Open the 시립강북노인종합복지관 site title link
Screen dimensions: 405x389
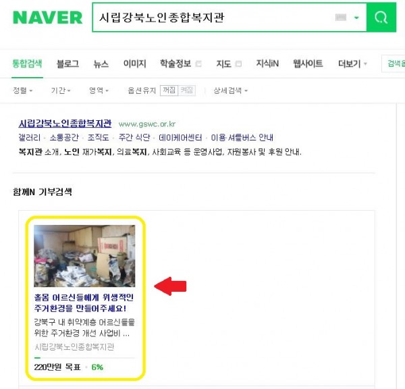tap(65, 124)
